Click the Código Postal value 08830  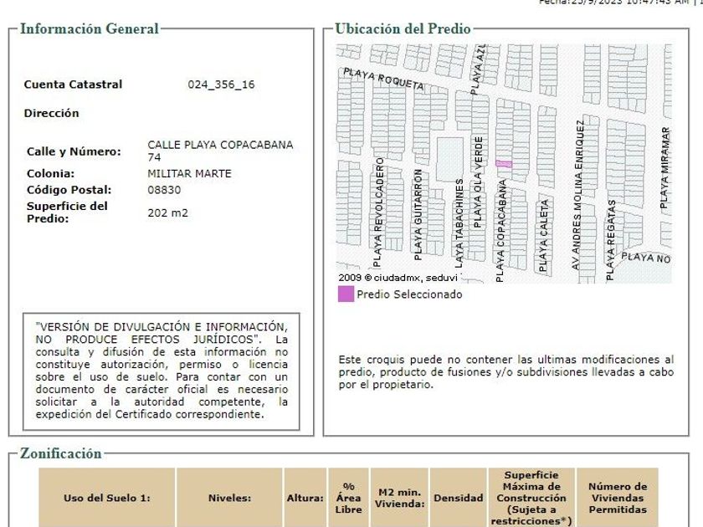(x=164, y=190)
